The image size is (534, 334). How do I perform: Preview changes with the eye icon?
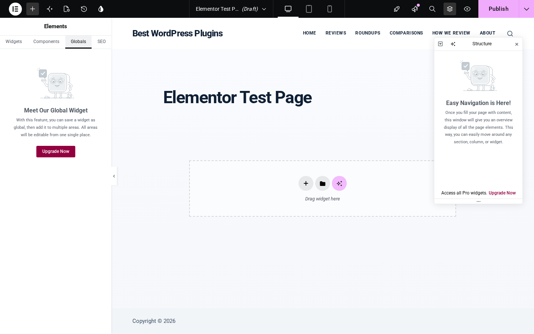(467, 9)
